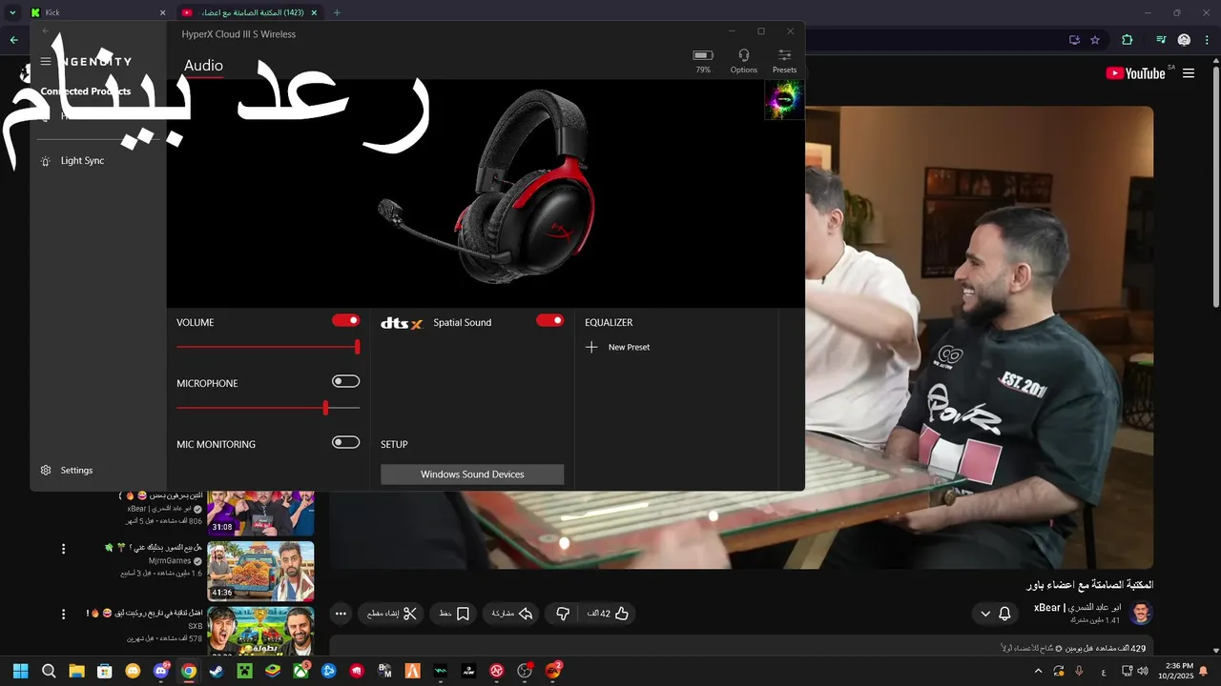Check the 79% battery indicator
This screenshot has width=1221, height=686.
(x=703, y=61)
